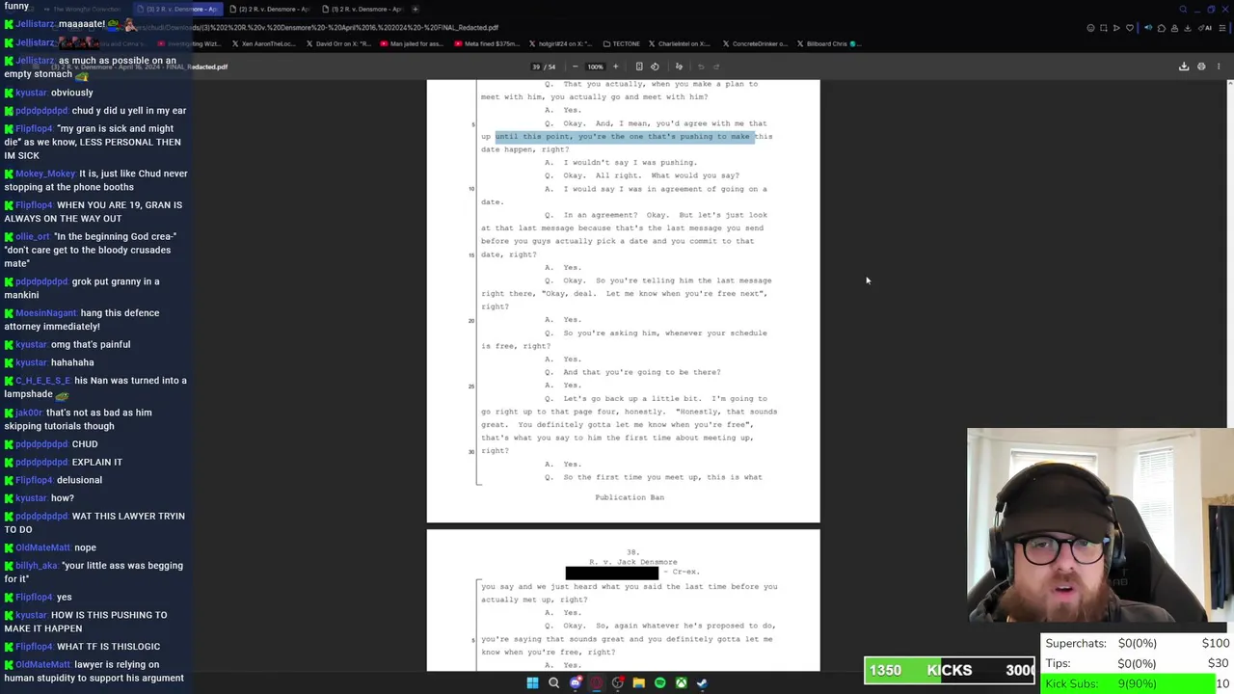Click the browser heart bookmark icon
The image size is (1234, 694).
(x=1130, y=28)
